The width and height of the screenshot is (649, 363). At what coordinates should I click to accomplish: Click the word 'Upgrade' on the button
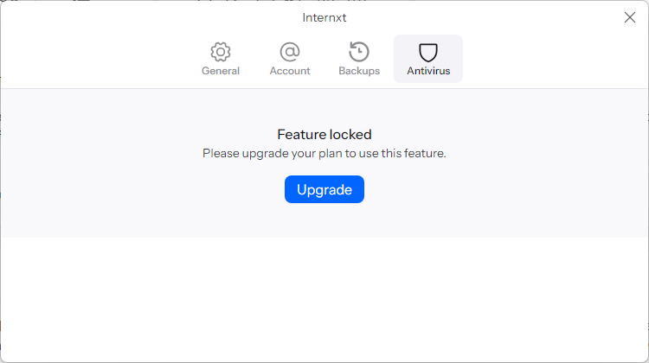coord(324,190)
